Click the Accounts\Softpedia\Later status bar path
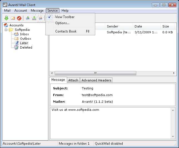This screenshot has width=179, height=148. point(22,144)
